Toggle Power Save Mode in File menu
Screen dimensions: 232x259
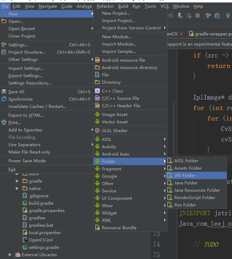[27, 161]
